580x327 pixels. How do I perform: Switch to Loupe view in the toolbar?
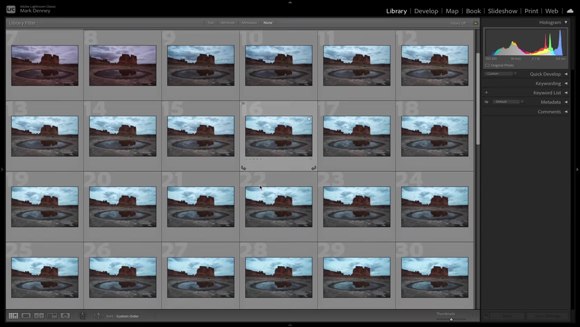pyautogui.click(x=26, y=316)
